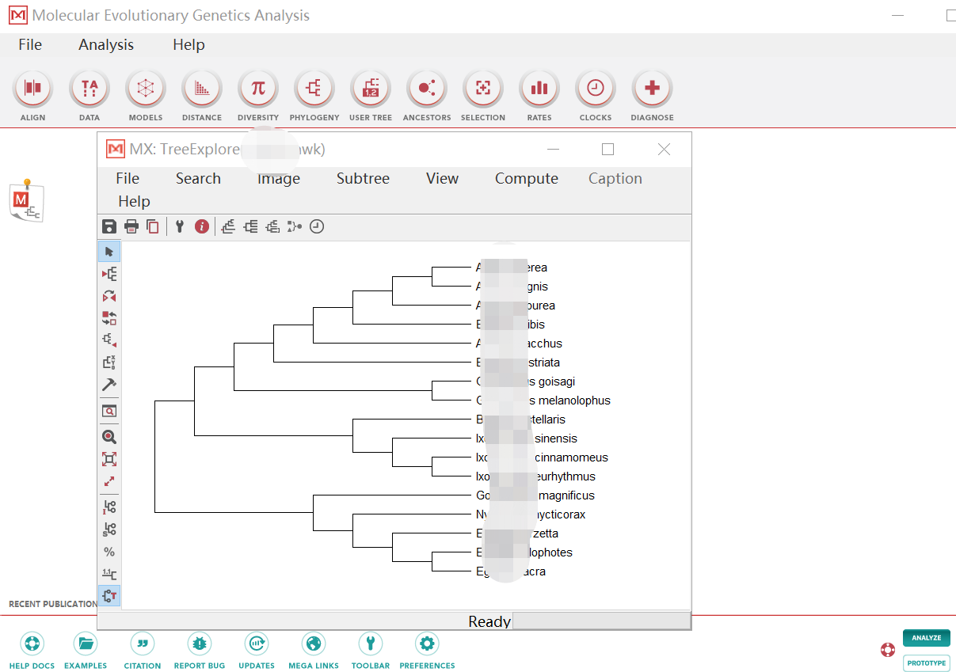Select the root-on-branch tool with the red arrow

[109, 274]
